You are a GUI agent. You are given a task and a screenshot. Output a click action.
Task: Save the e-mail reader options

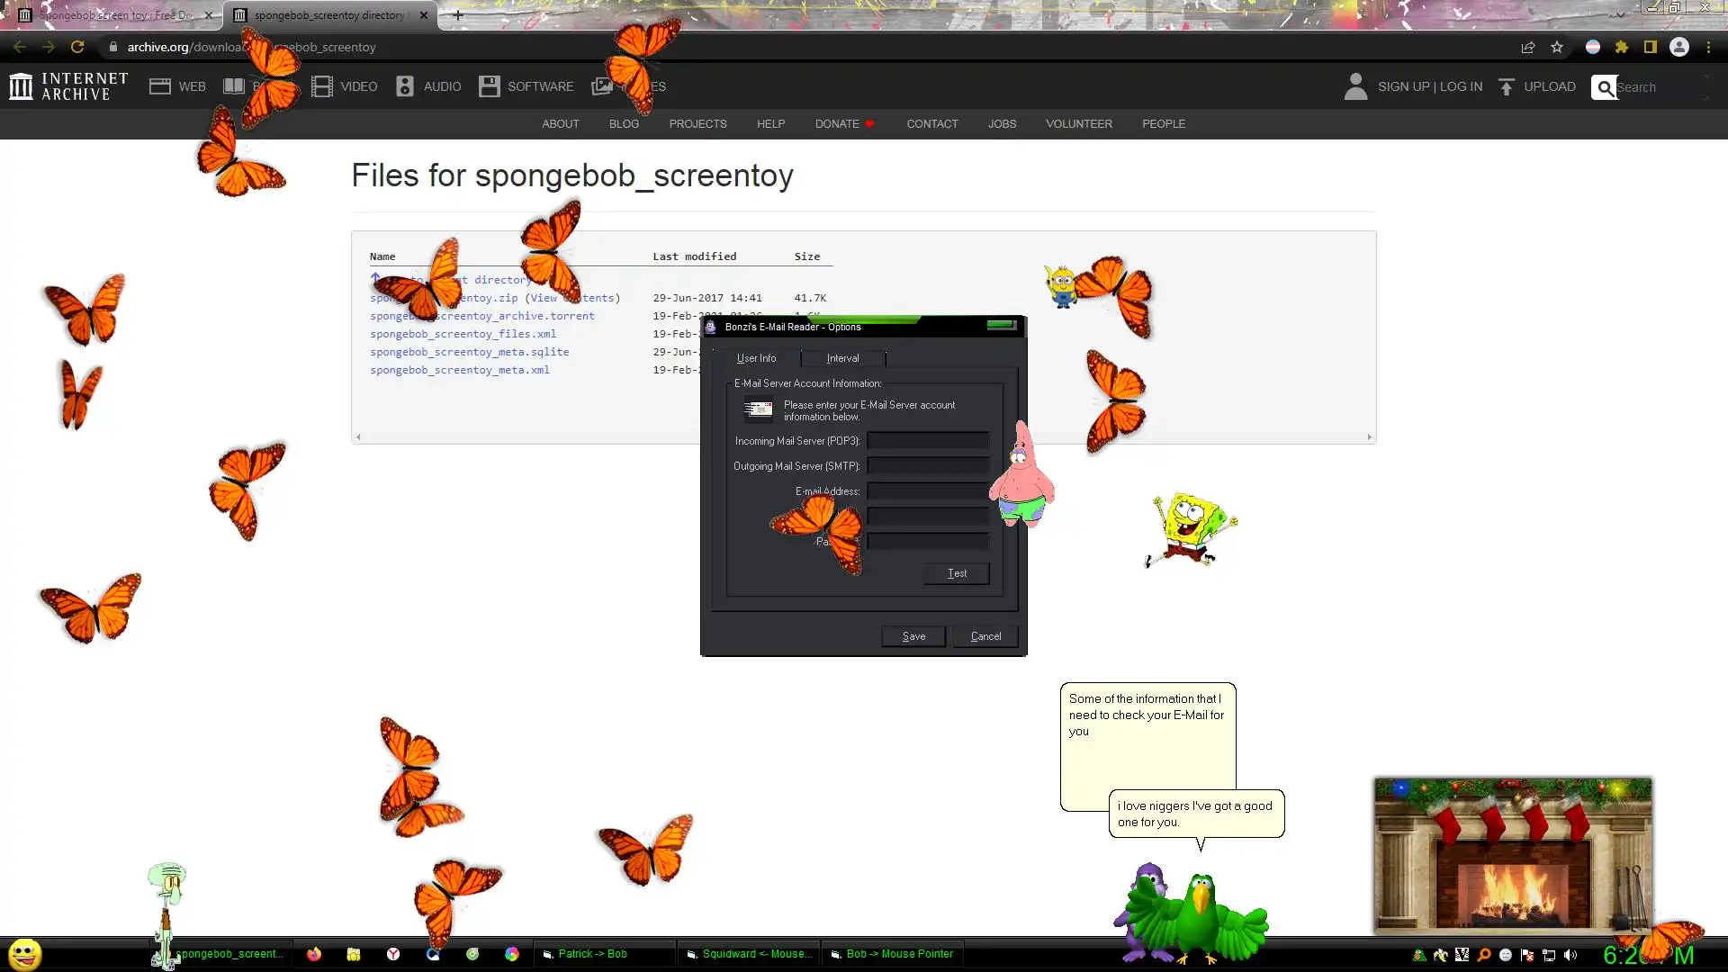[x=913, y=636]
